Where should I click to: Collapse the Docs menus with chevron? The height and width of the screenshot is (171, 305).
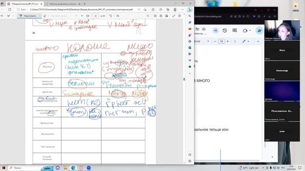[258, 41]
